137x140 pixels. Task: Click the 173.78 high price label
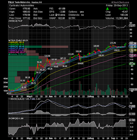(x=113, y=43)
